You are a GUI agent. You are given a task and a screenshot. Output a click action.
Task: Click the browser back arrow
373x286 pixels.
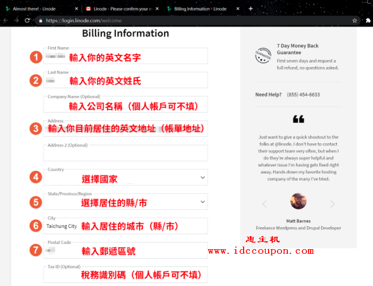point(5,21)
